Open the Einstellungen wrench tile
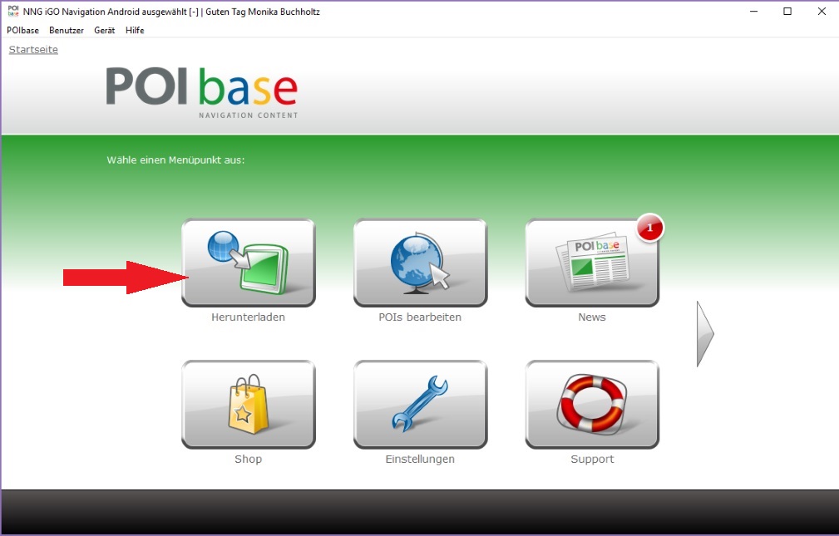This screenshot has width=839, height=536. point(420,405)
